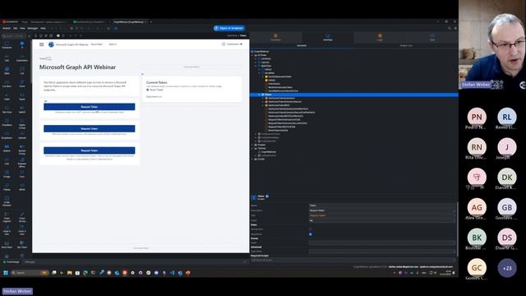This screenshot has height=296, width=526.
Task: Pick the Text widget in toolbox
Action: pyautogui.click(x=7, y=58)
